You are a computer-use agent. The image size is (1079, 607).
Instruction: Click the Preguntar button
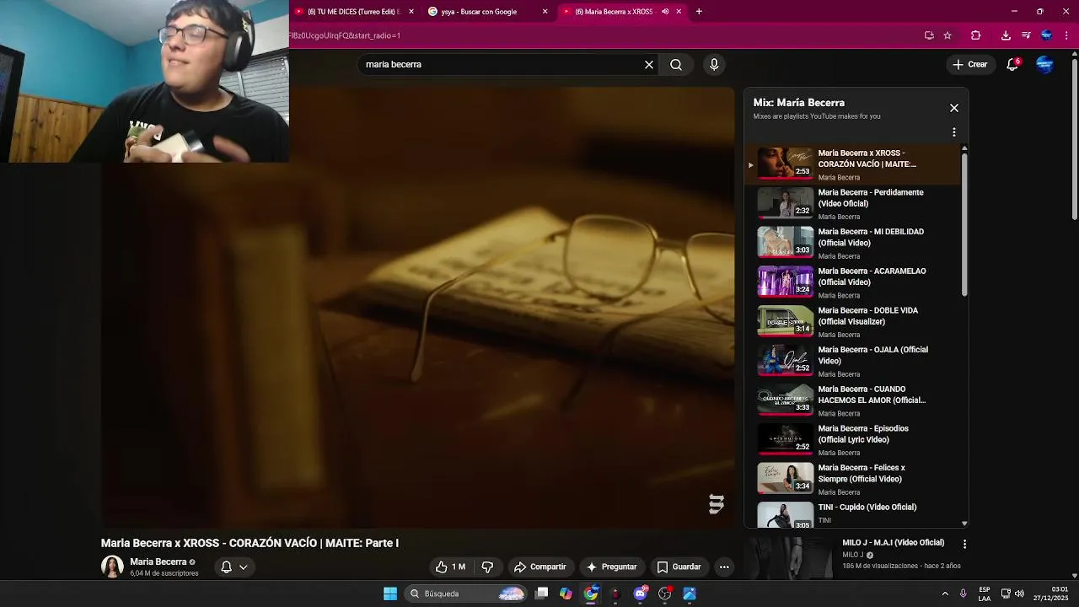click(x=611, y=567)
